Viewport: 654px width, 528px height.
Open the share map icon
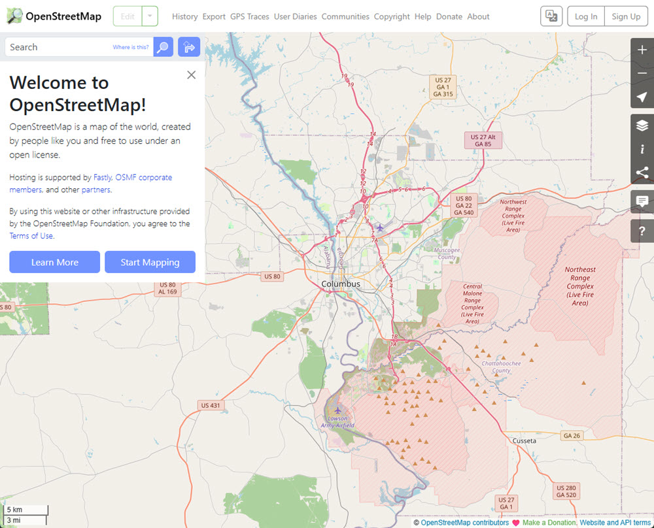click(x=642, y=172)
